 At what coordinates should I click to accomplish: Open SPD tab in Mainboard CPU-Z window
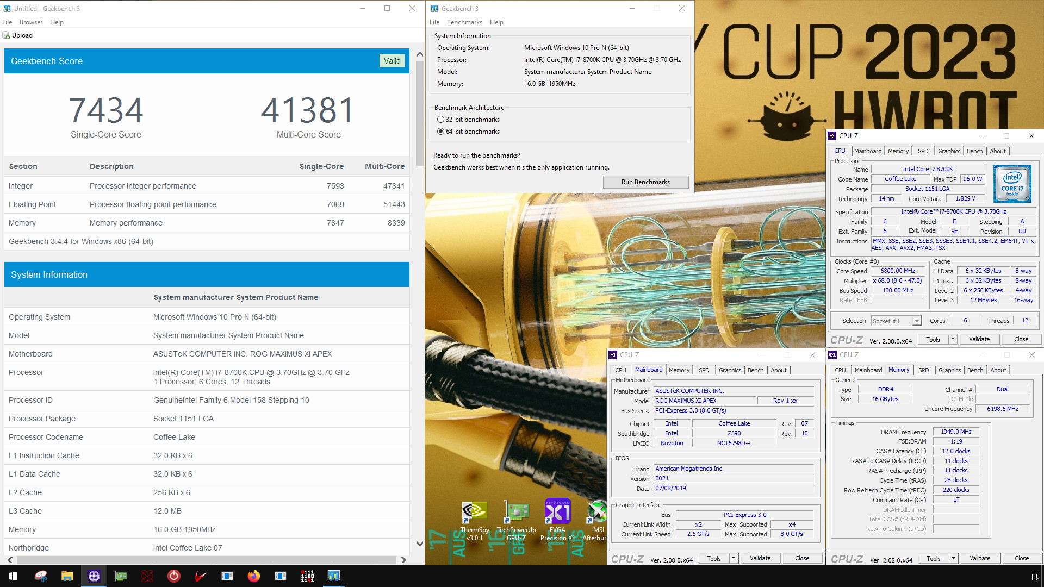click(704, 370)
